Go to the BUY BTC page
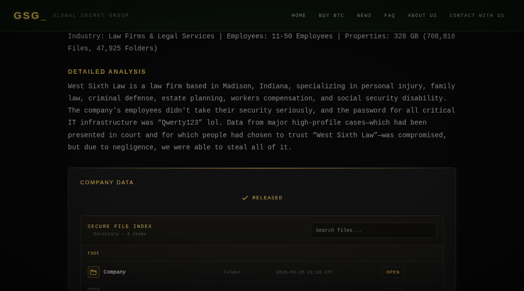Image resolution: width=524 pixels, height=291 pixels. click(331, 16)
